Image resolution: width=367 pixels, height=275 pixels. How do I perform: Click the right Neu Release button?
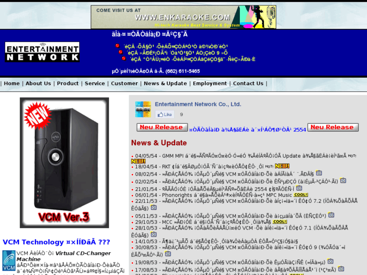coord(333,127)
